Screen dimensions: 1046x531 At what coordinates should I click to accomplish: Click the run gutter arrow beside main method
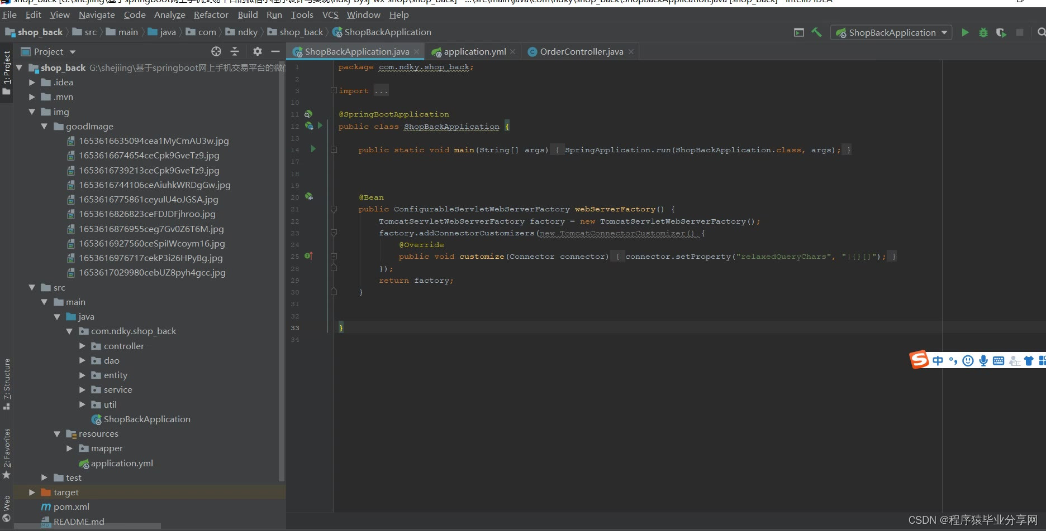[313, 149]
